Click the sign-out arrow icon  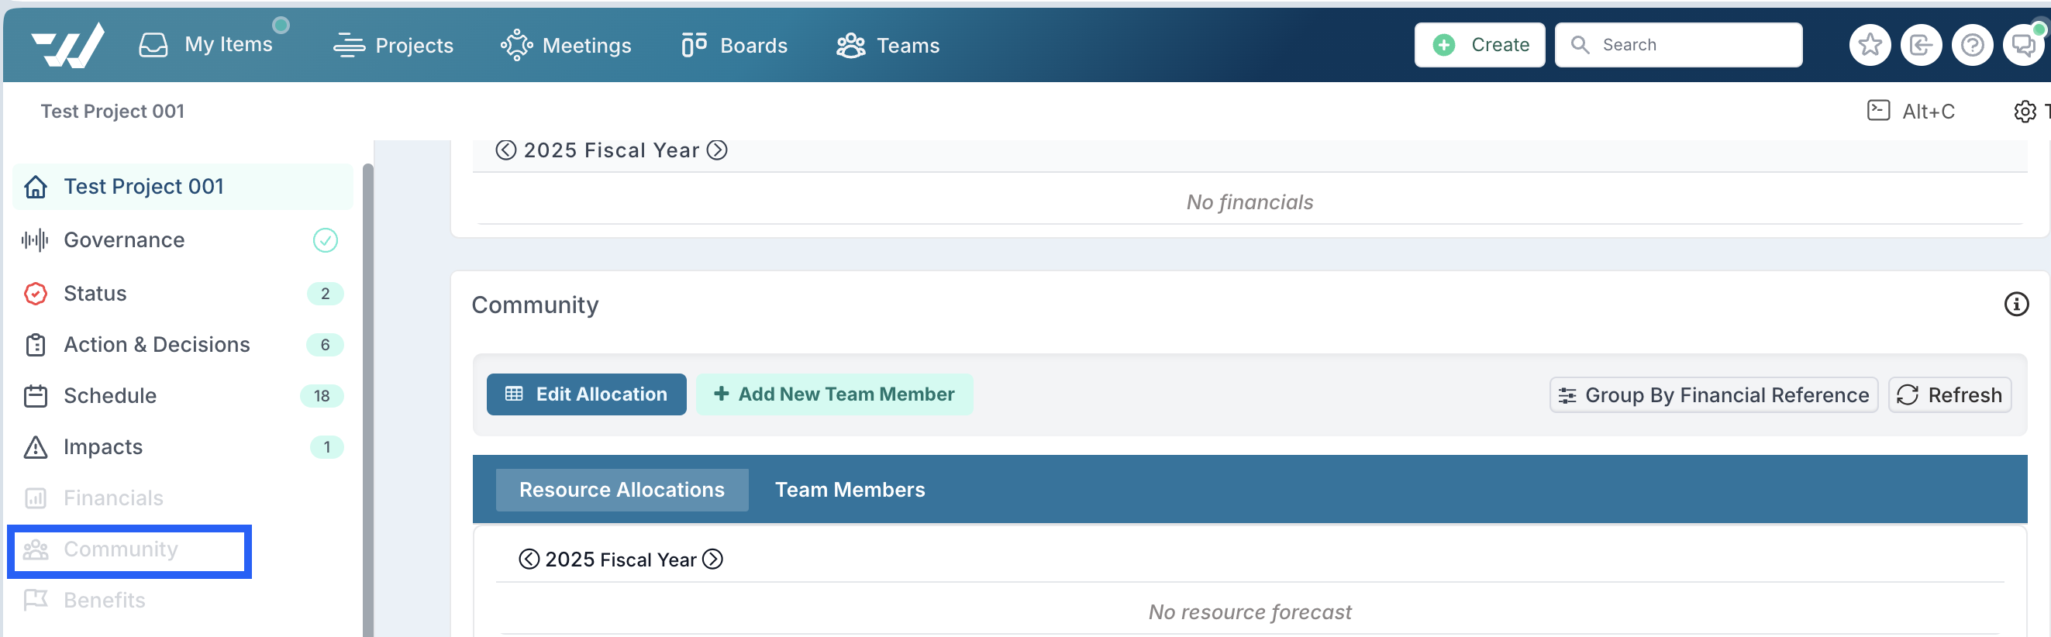[1922, 46]
